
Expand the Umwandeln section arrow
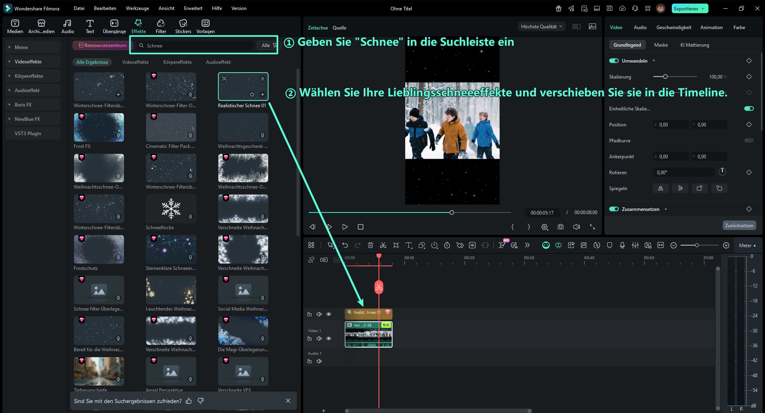(653, 61)
